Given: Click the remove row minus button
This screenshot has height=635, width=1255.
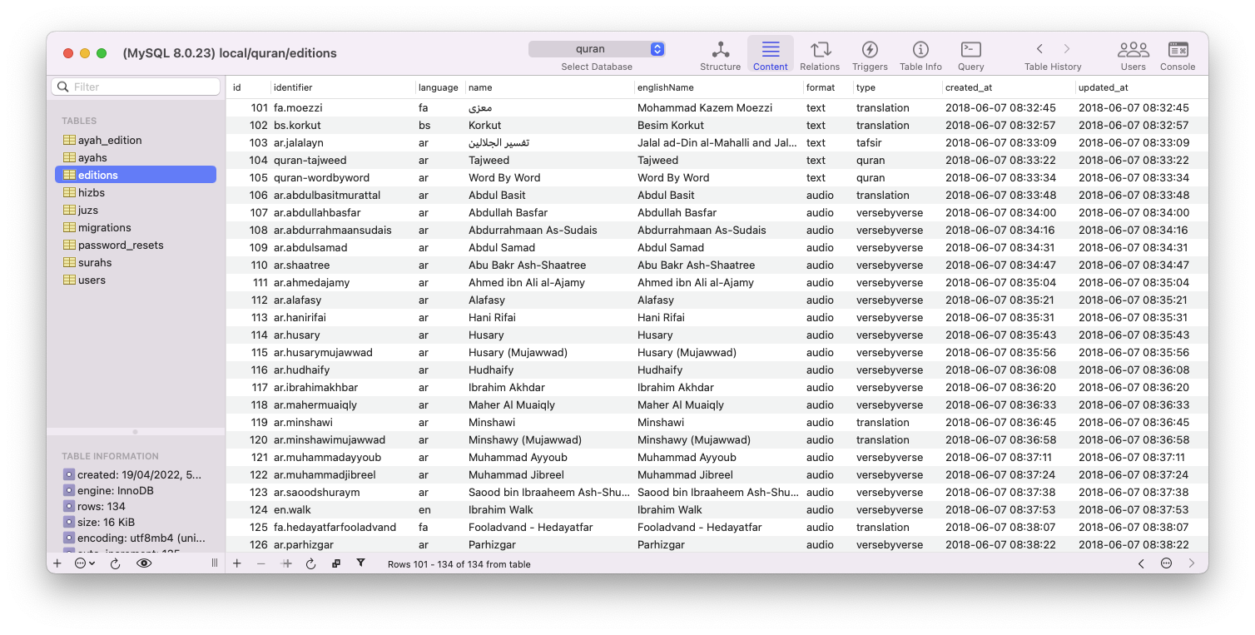Looking at the screenshot, I should (x=261, y=563).
